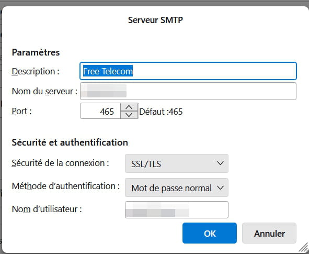Screen dimensions: 309x254
Task: Click the Description field containing Free Telecom
Action: (188, 71)
